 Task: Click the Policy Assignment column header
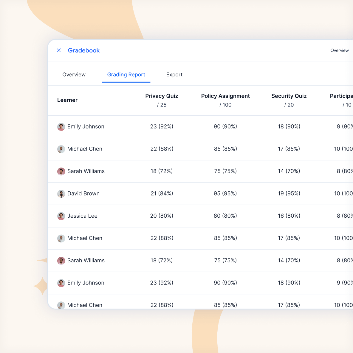tap(225, 96)
